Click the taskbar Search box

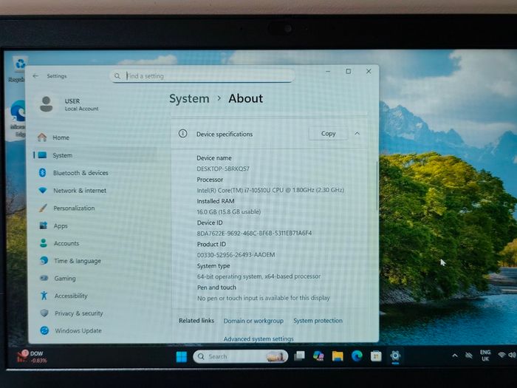(240, 356)
